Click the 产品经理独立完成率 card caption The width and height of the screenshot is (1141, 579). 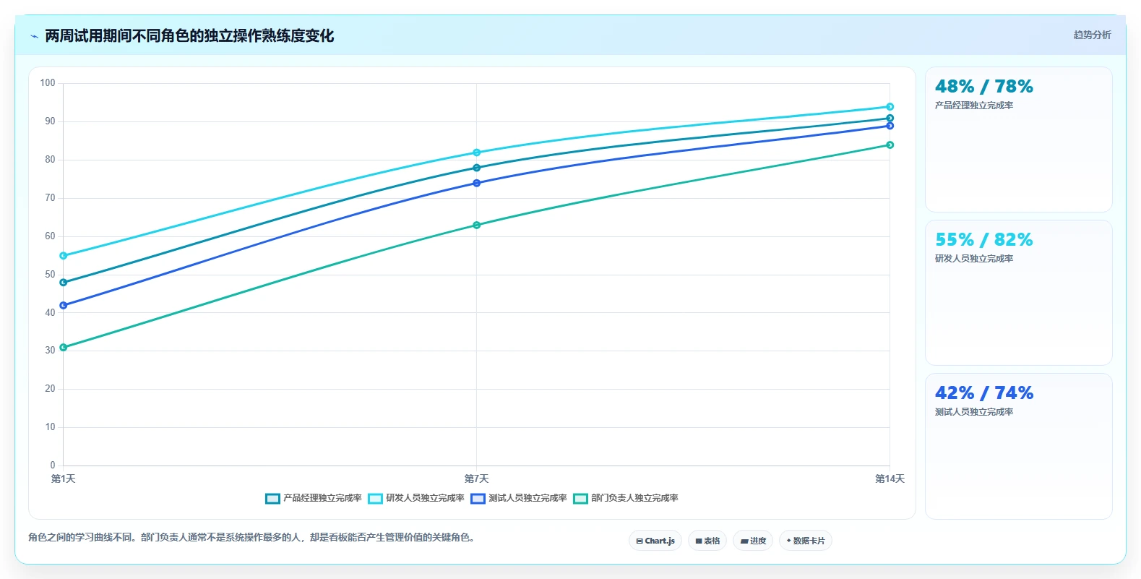tap(973, 106)
